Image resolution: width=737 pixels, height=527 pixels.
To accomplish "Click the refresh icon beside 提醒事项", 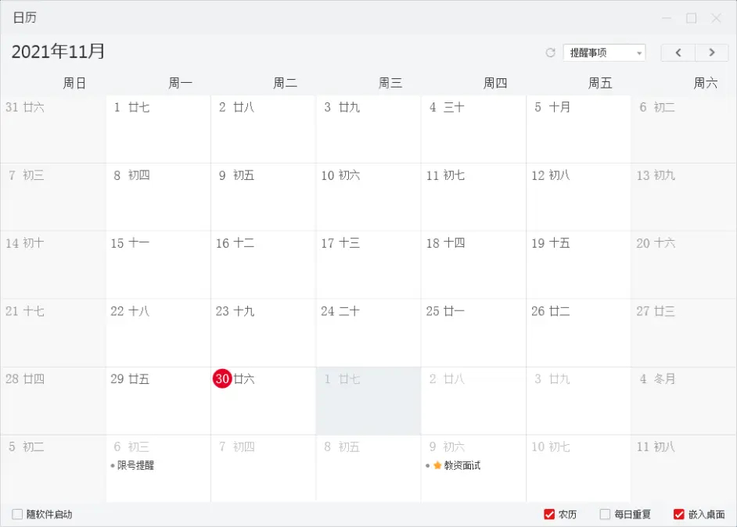I will [550, 53].
